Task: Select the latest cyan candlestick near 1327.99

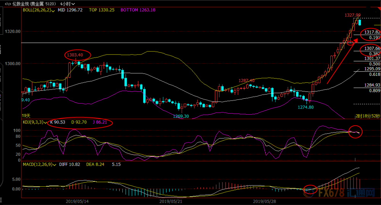Action: tap(360, 22)
